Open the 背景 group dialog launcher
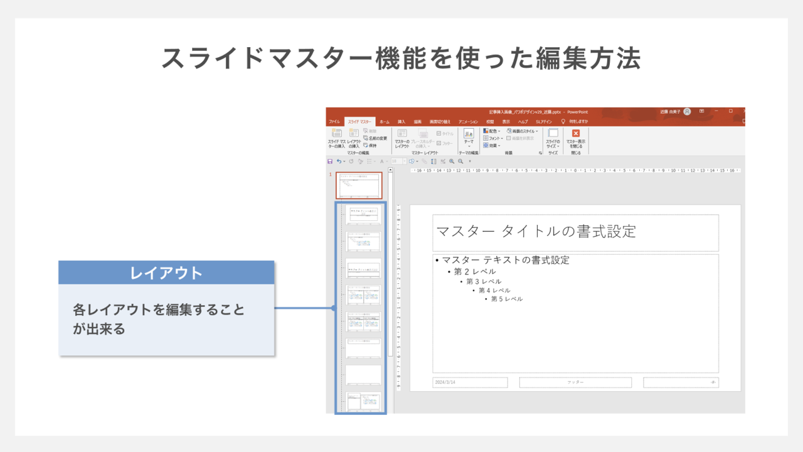The image size is (803, 452). (540, 153)
